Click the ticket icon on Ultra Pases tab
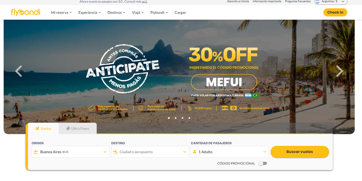This screenshot has height=181, width=362. tap(68, 129)
